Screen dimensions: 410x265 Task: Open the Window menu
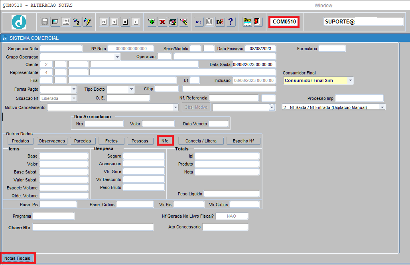[x=323, y=6]
